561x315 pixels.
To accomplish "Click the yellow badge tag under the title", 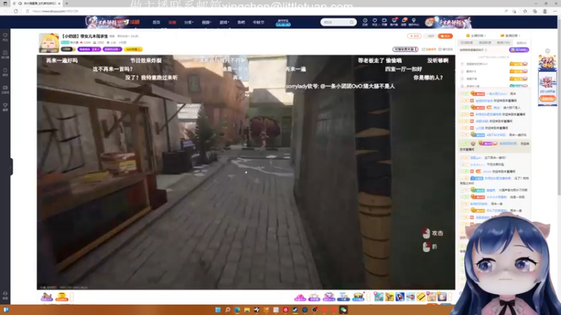I will pyautogui.click(x=133, y=49).
